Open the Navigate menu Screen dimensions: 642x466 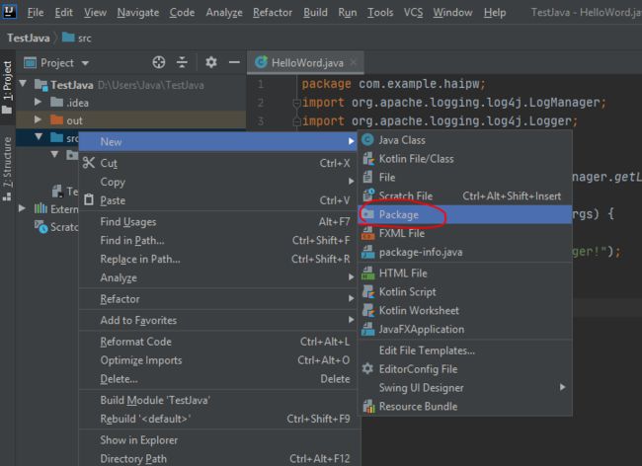pos(138,13)
